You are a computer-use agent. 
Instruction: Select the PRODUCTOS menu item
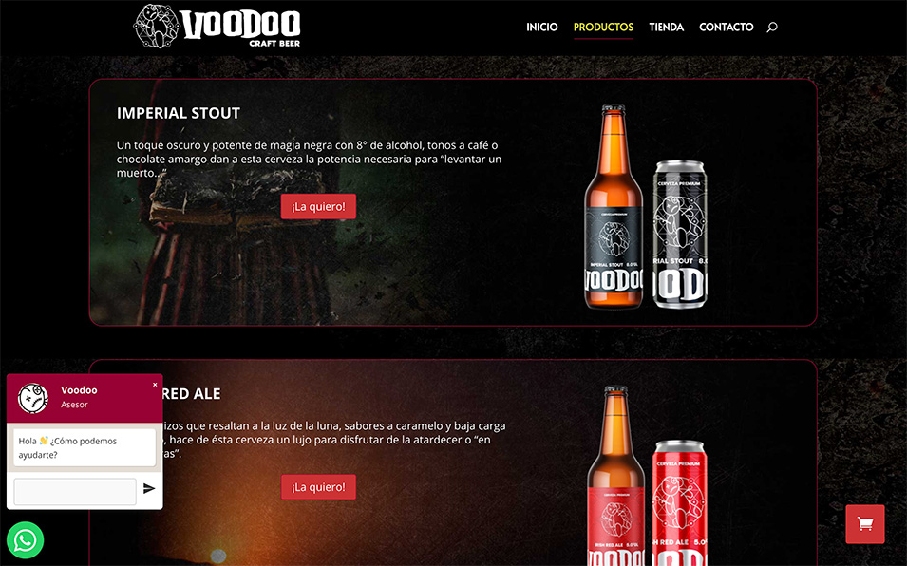pos(603,28)
